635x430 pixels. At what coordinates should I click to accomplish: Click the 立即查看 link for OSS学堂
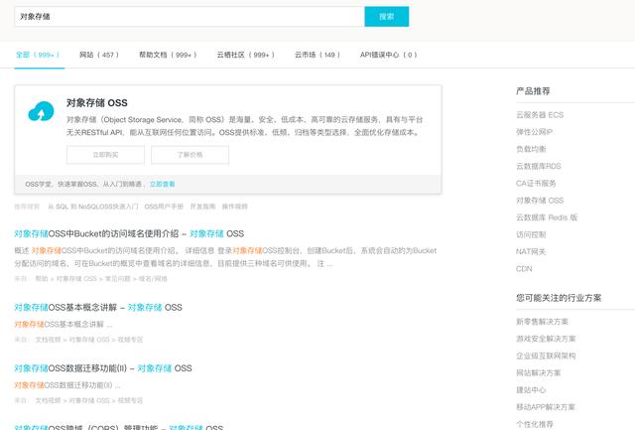click(x=162, y=184)
